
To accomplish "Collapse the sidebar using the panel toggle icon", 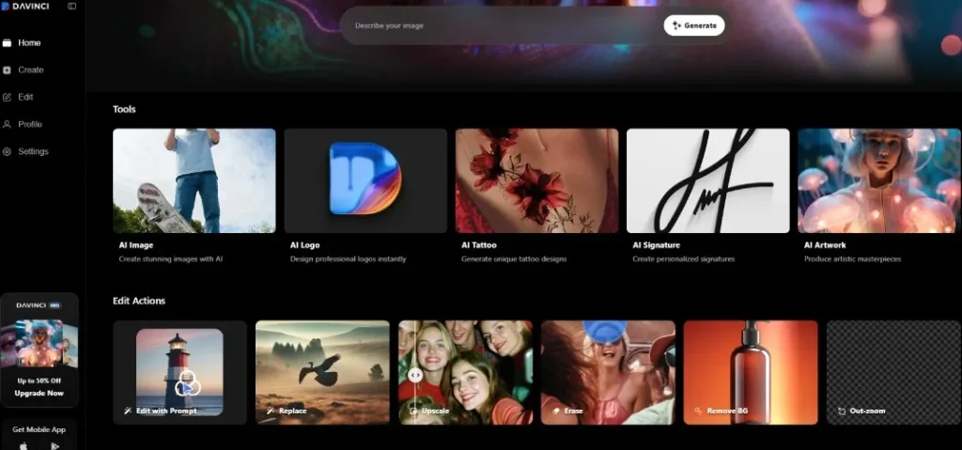I will point(72,7).
